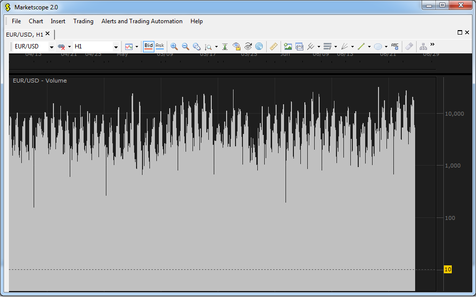This screenshot has width=476, height=297.
Task: Maximize the inner chart panel
Action: [460, 33]
